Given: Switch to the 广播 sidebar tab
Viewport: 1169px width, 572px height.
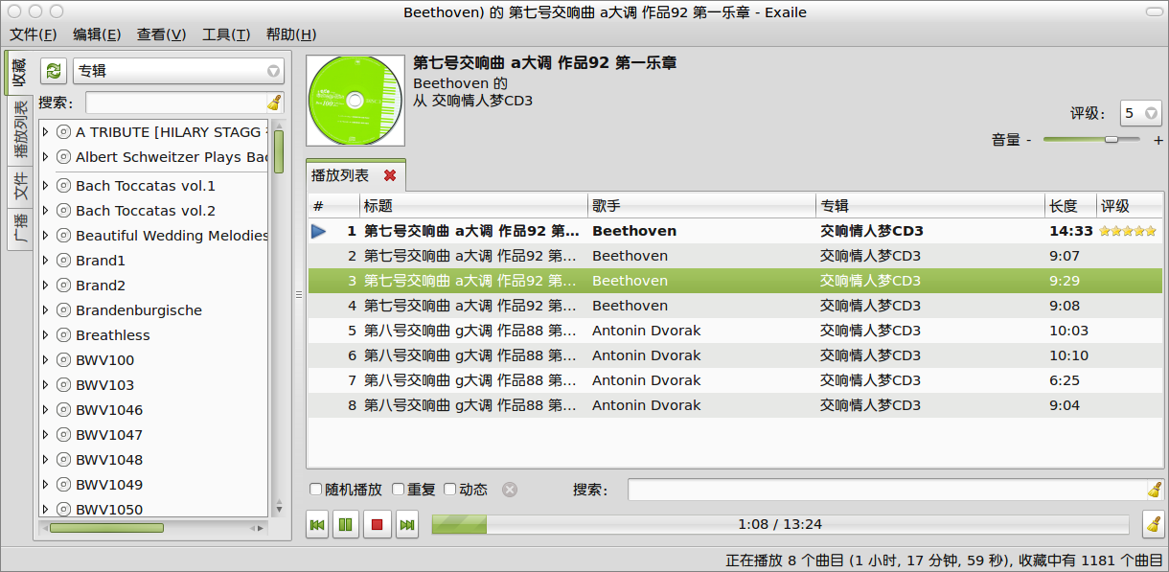Looking at the screenshot, I should [20, 229].
